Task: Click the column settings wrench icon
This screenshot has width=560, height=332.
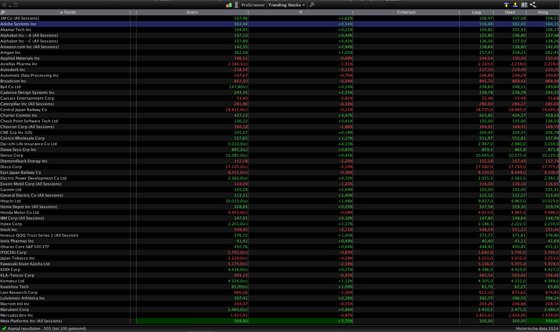Action: (x=3, y=12)
